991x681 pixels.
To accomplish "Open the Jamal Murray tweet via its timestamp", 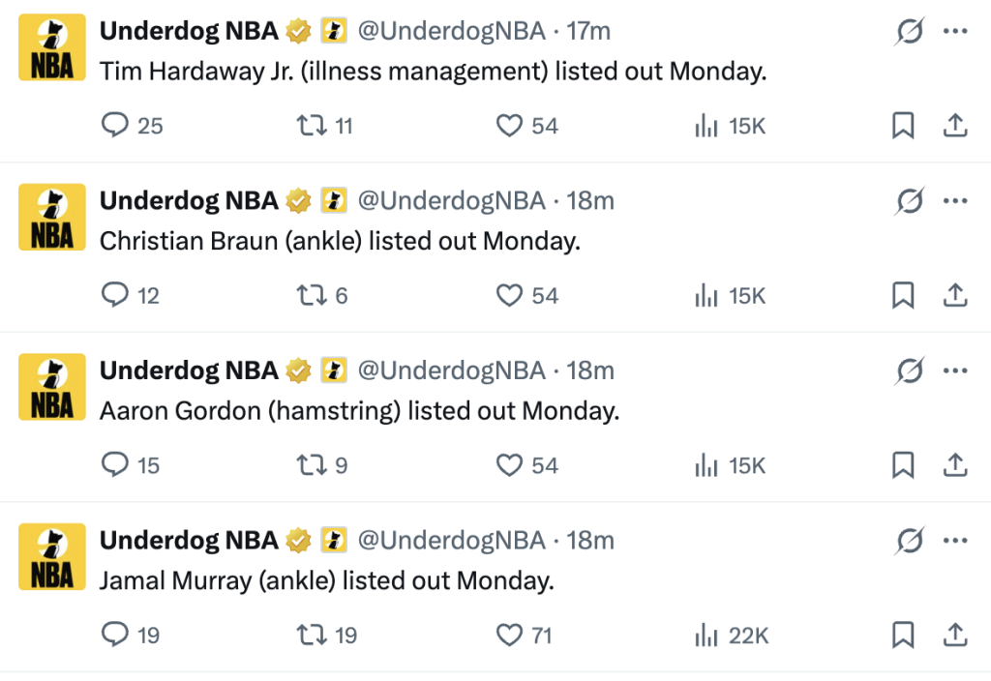I will [x=593, y=540].
